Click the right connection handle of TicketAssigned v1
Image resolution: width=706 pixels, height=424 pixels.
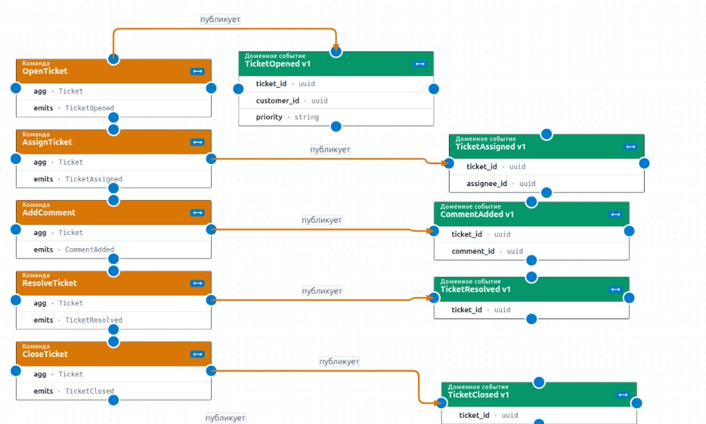(645, 163)
